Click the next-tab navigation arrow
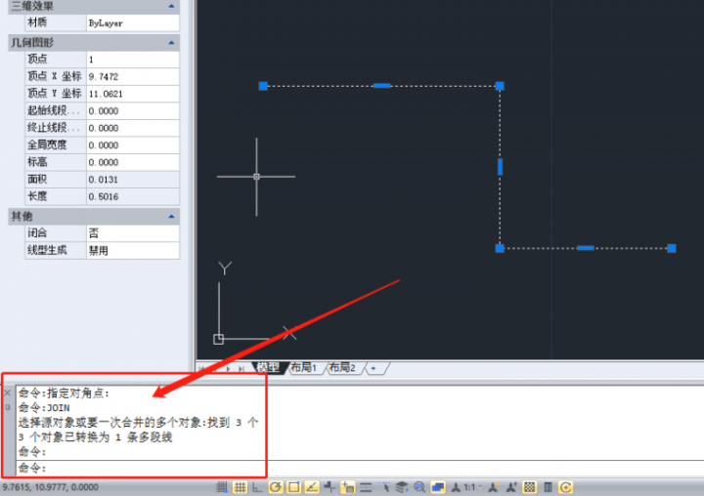Screen dimensions: 704x496 pyautogui.click(x=228, y=369)
